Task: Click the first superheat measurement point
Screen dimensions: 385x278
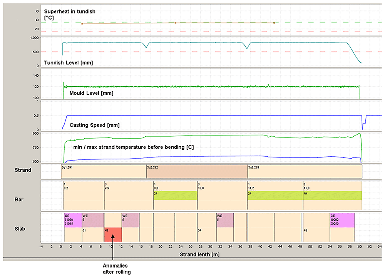Action: [82, 24]
